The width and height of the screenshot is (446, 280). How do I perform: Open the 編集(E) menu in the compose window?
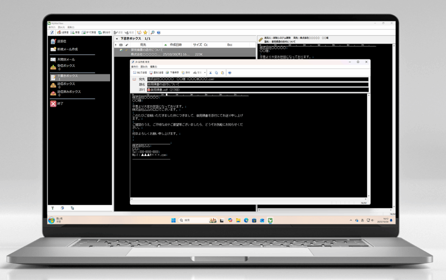pos(152,67)
